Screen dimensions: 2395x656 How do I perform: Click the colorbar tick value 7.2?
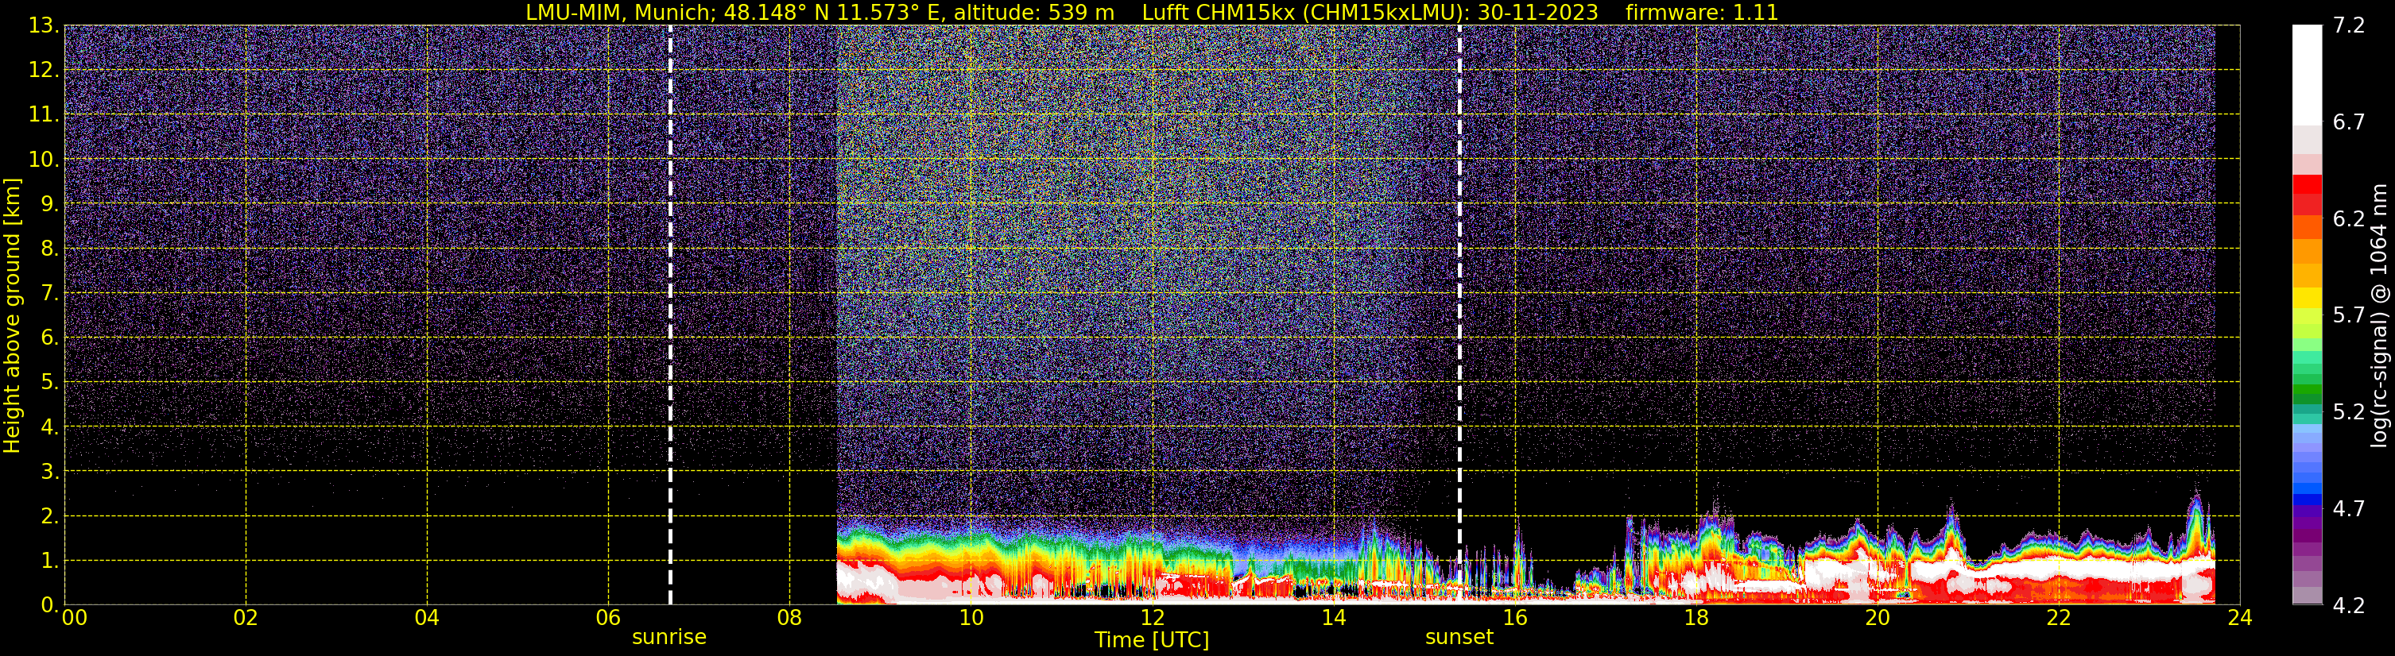pyautogui.click(x=2349, y=25)
